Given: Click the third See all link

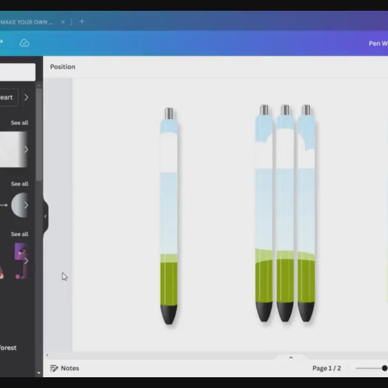Looking at the screenshot, I should tap(19, 234).
